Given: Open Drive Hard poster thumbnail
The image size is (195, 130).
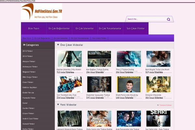Looking at the screenshot, I should [99, 119].
